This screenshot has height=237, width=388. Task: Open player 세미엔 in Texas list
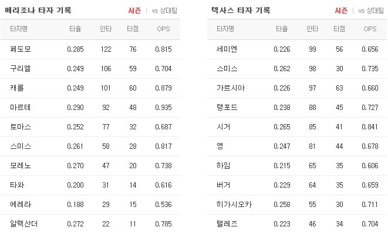coord(227,49)
